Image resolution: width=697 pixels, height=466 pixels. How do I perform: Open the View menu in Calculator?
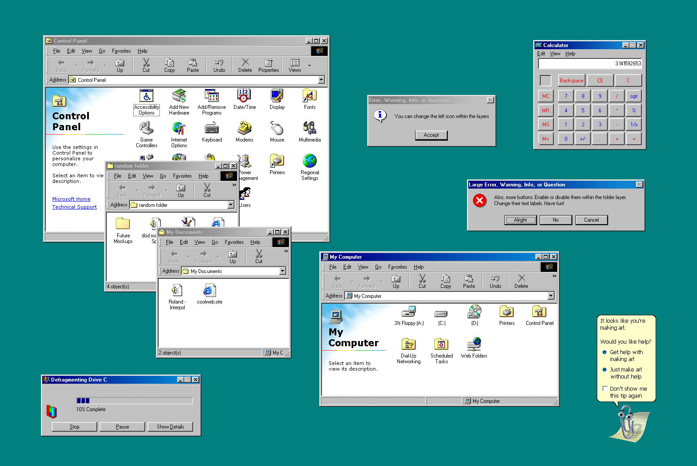pyautogui.click(x=555, y=54)
